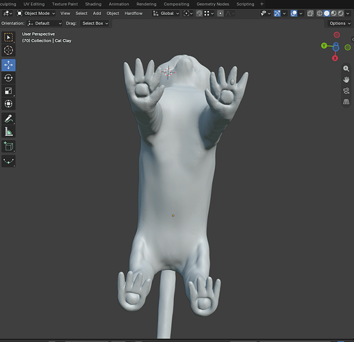Open the snapping options dropdown
This screenshot has width=354, height=342.
pyautogui.click(x=209, y=14)
